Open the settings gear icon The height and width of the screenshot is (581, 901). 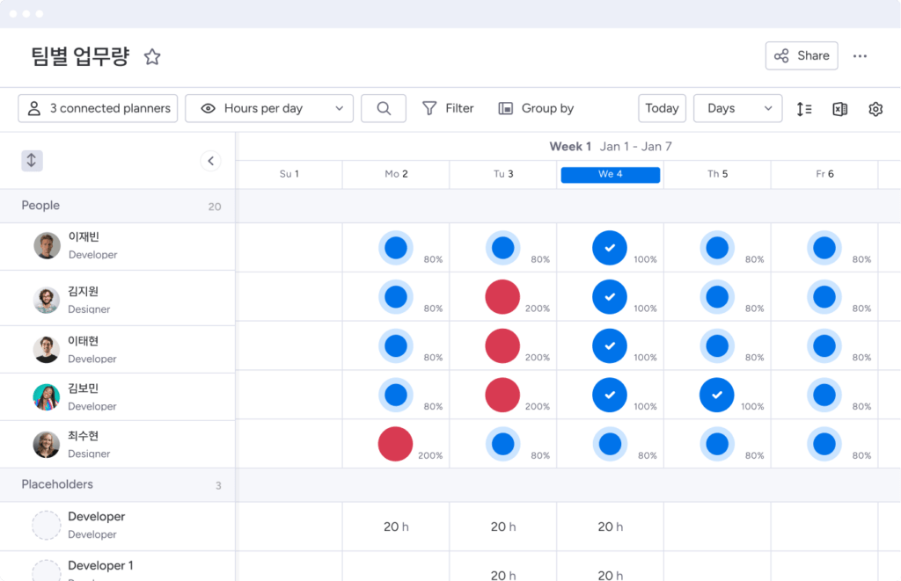[x=875, y=109]
